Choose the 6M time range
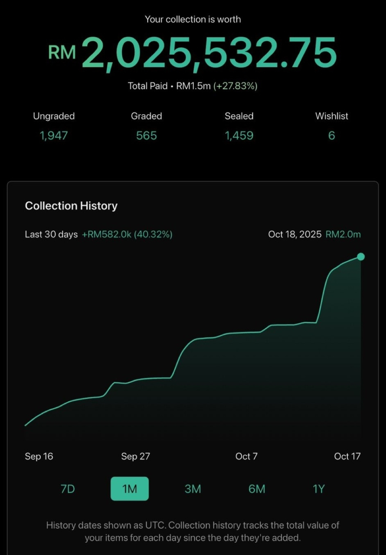Image resolution: width=386 pixels, height=555 pixels. (257, 489)
